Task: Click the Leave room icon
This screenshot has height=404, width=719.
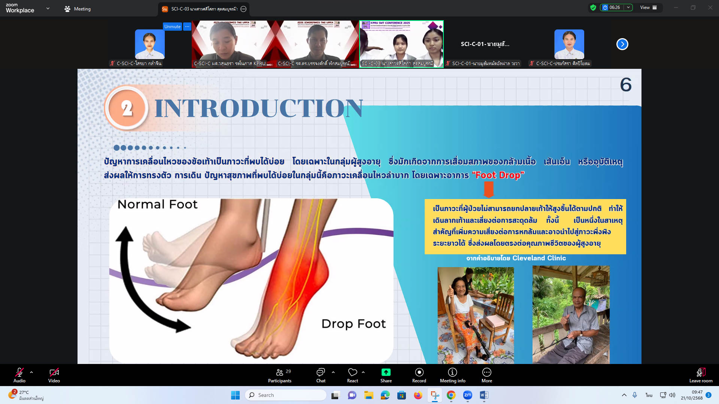Action: (701, 373)
